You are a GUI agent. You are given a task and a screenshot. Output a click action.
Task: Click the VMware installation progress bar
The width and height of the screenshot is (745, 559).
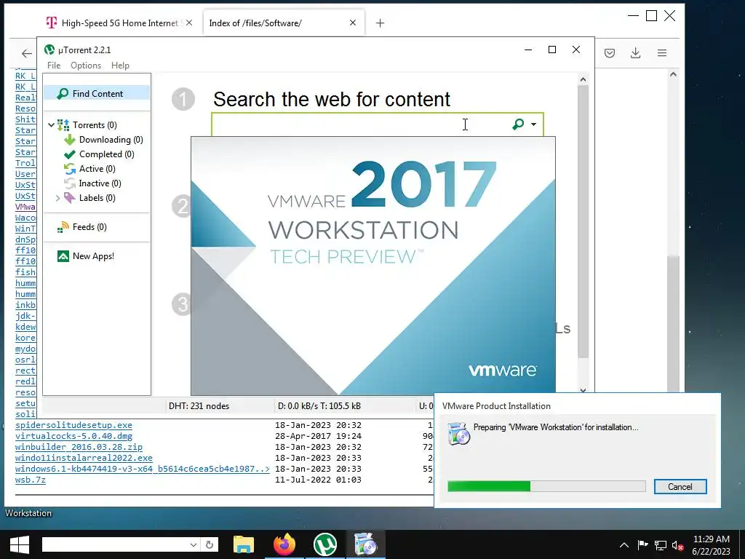[546, 486]
